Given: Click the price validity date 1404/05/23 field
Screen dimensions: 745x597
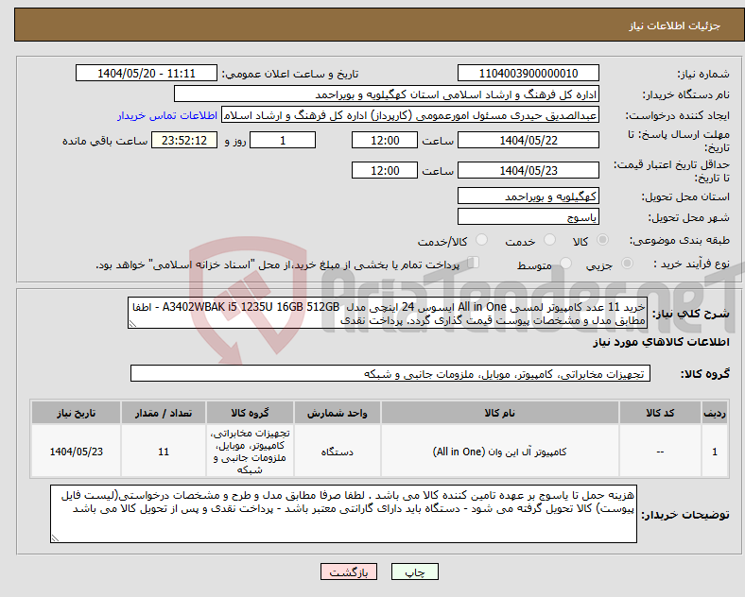Looking at the screenshot, I should tap(528, 170).
